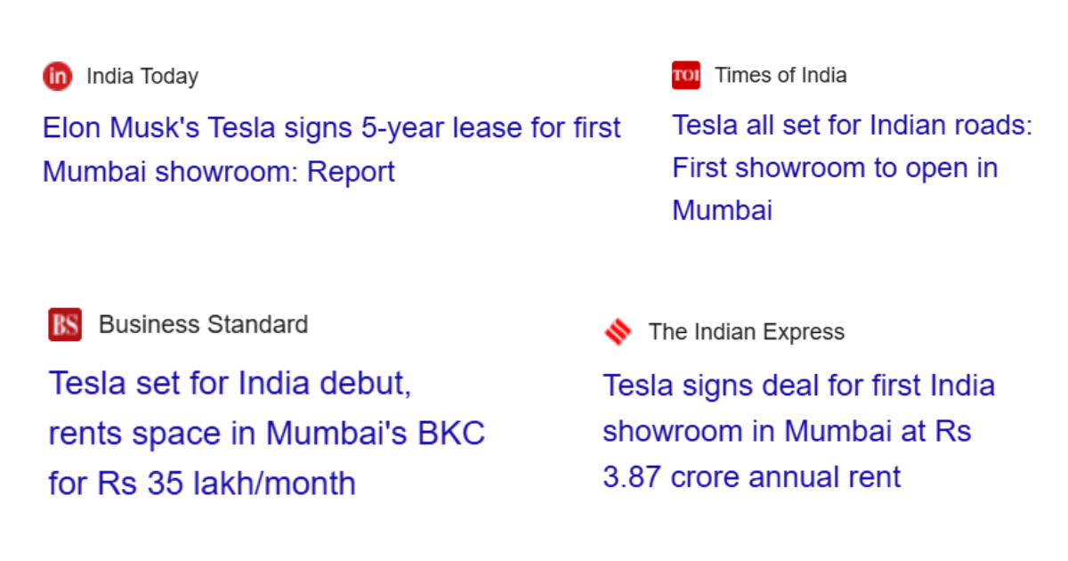Click '3.87 crore annual rent' text
The image size is (1068, 561).
[x=752, y=477]
